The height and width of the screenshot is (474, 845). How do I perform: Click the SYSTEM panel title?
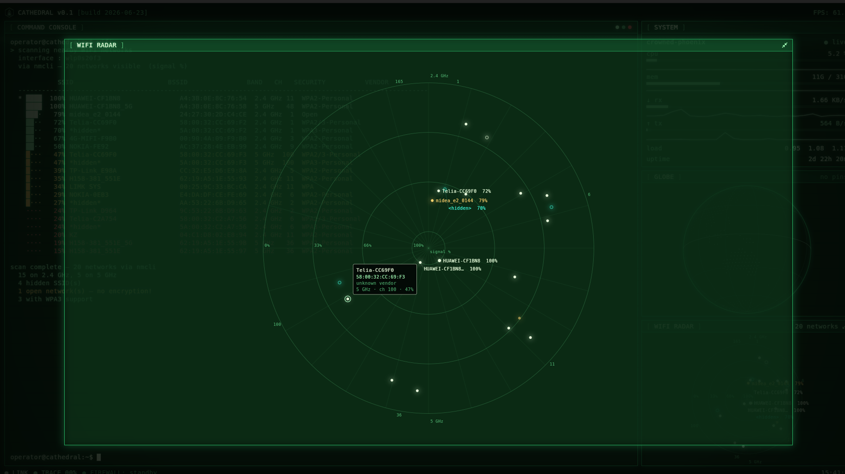point(666,27)
